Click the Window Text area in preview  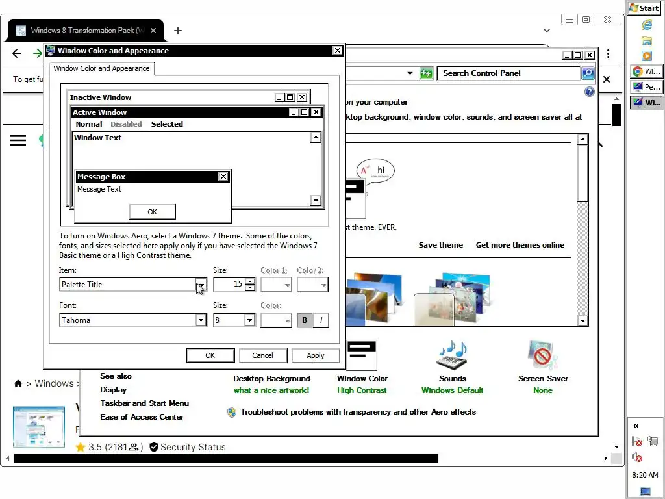click(x=98, y=138)
